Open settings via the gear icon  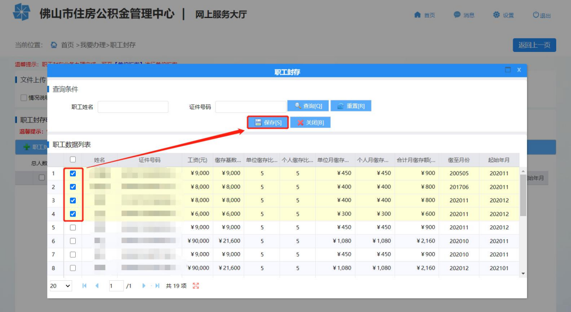click(x=496, y=14)
